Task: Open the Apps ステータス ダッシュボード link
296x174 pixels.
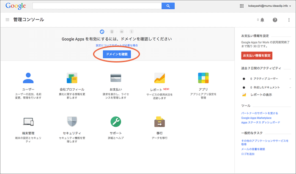Action: (260, 122)
